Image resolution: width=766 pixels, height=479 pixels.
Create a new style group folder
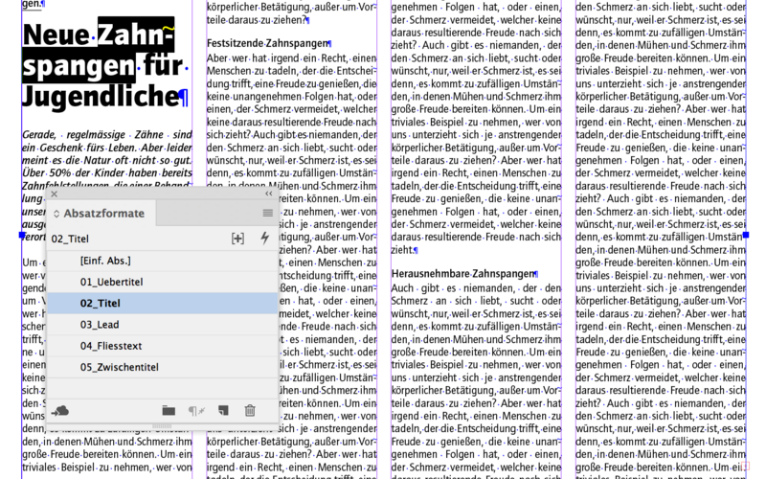point(169,411)
